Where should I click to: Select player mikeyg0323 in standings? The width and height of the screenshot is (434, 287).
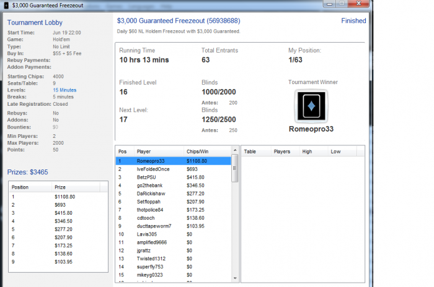(x=173, y=275)
